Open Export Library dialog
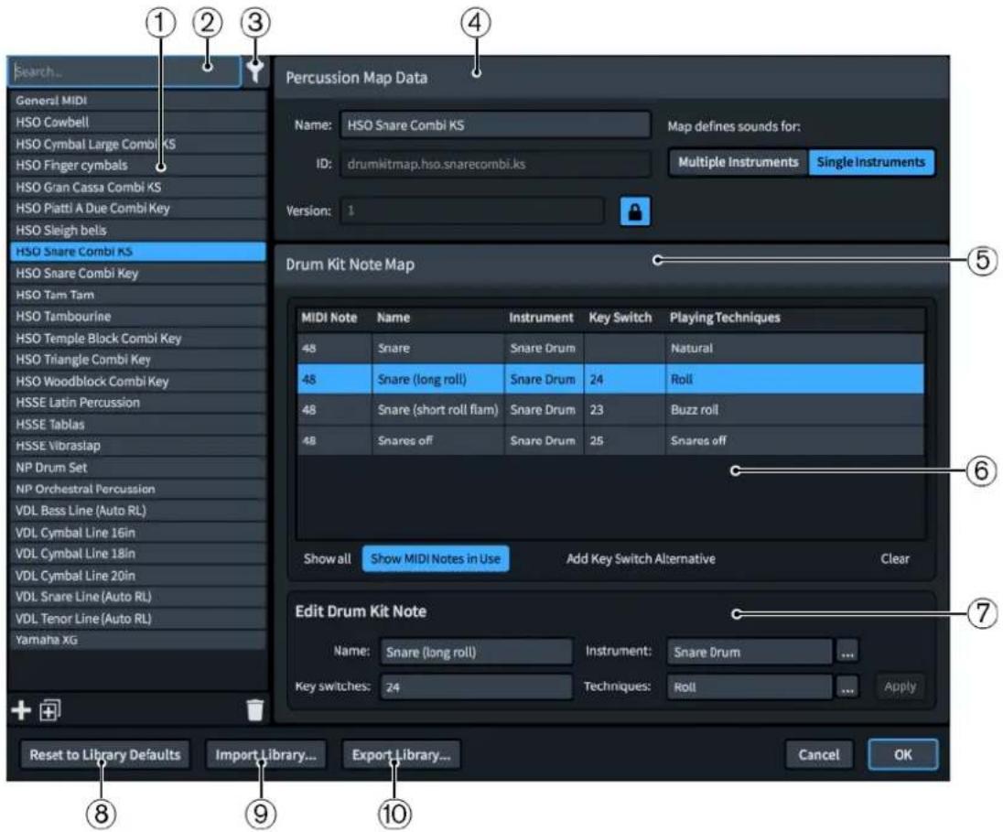The image size is (1003, 832). (x=401, y=754)
